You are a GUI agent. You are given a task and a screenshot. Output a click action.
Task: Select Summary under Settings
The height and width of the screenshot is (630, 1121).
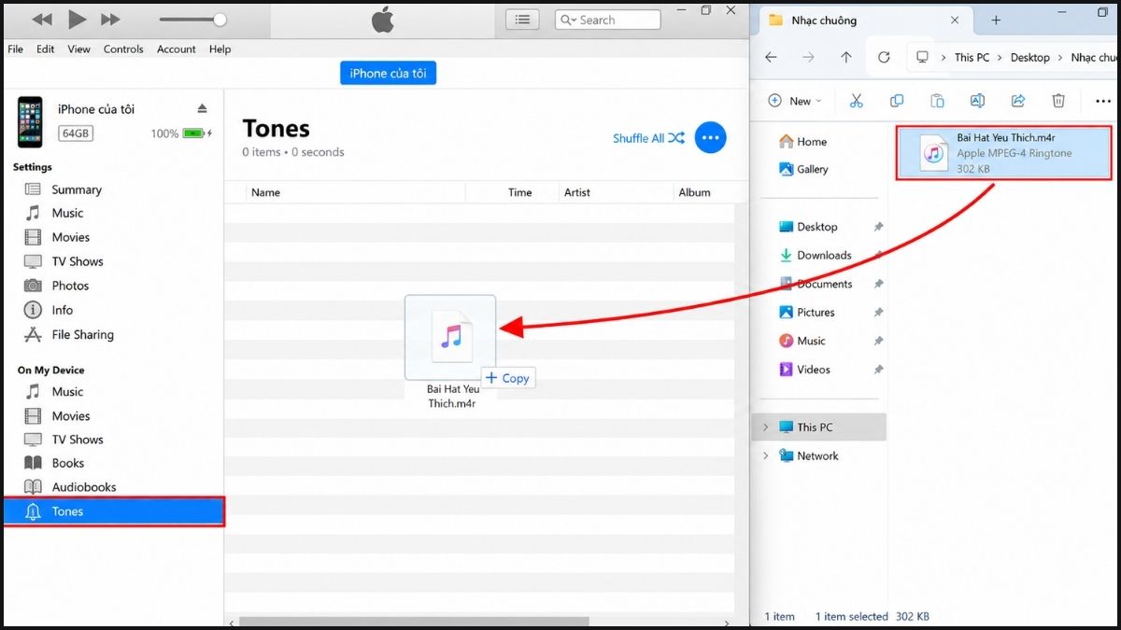point(77,189)
